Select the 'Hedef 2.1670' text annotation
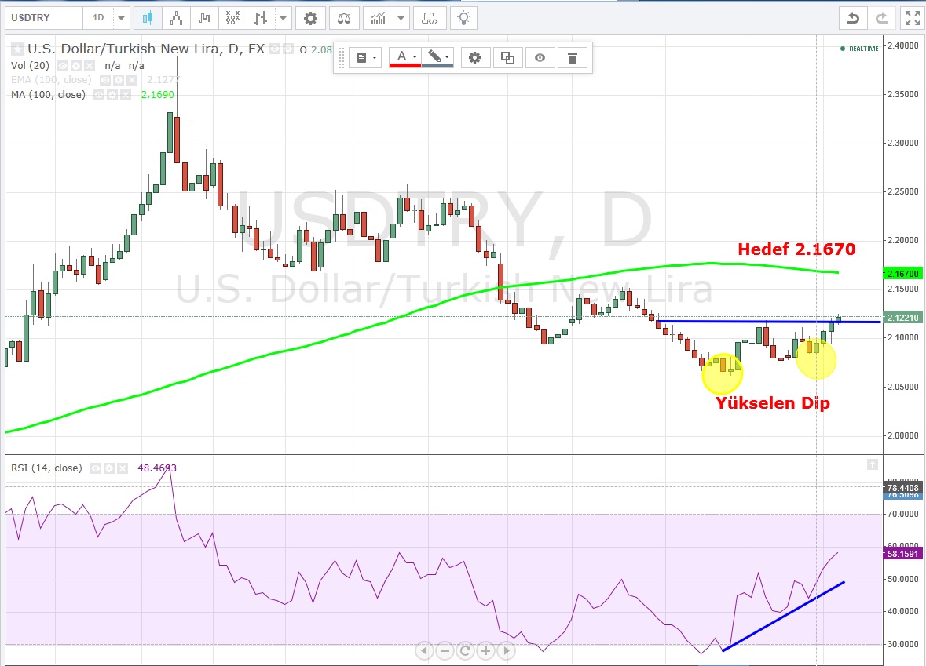Viewport: 926px width, 666px height. coord(796,249)
